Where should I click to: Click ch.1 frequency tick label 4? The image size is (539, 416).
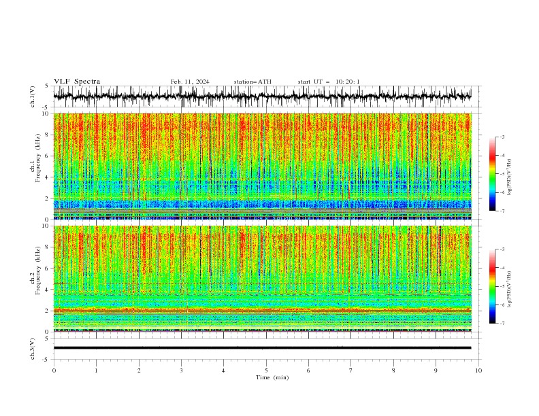(x=47, y=177)
